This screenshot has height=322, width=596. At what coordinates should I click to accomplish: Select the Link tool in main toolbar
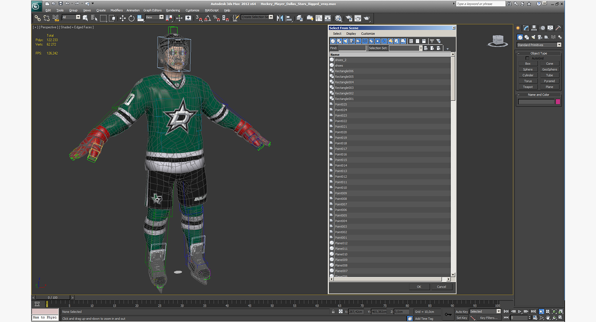tap(37, 18)
